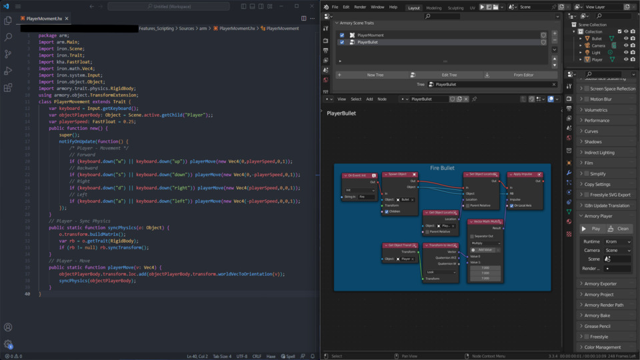Toggle the Children checkbox in Spawn Object
This screenshot has height=360, width=640.
[387, 211]
